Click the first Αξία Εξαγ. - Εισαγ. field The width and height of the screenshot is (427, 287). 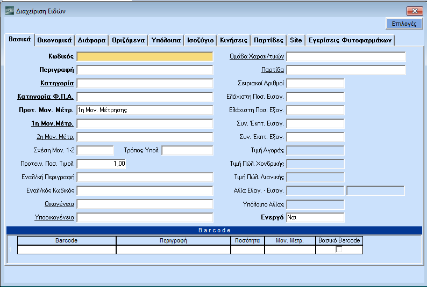[315, 190]
